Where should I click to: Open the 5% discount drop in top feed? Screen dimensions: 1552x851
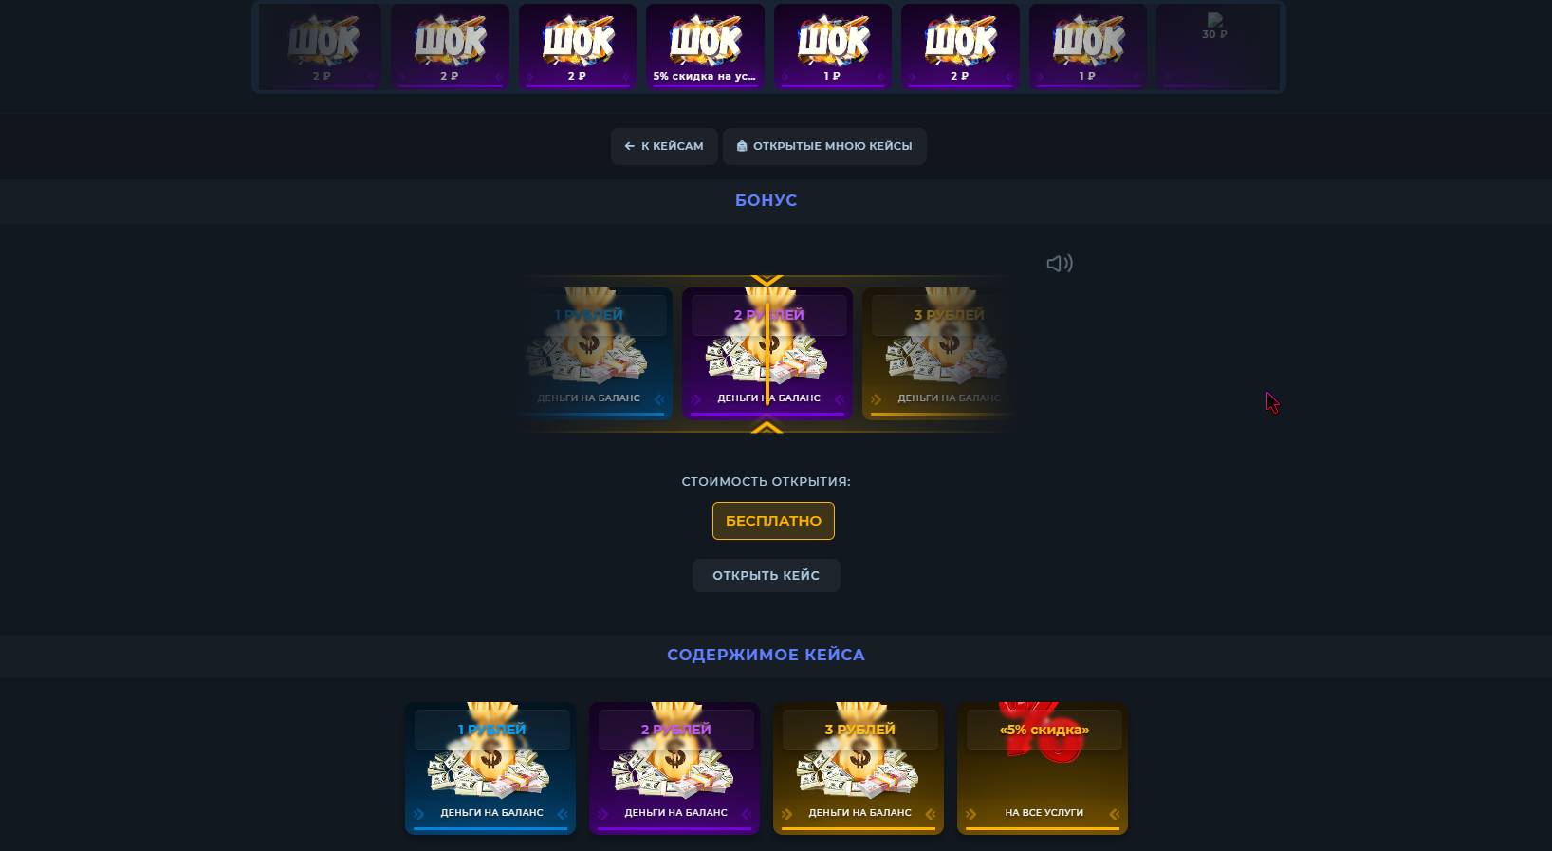[x=705, y=46]
